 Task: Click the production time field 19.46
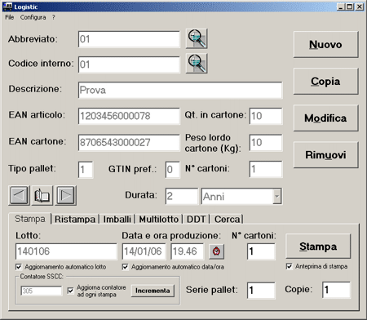tap(187, 251)
